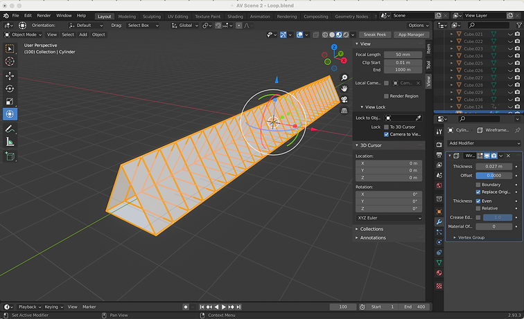The image size is (524, 319).
Task: Remove the Wireframe modifier
Action: (508, 156)
